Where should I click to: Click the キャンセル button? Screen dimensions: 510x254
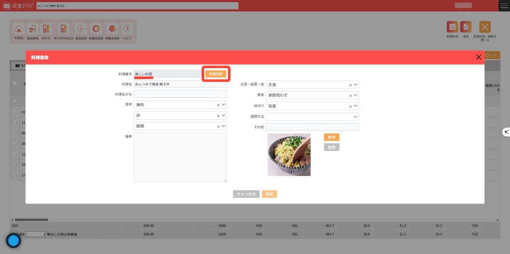(246, 194)
